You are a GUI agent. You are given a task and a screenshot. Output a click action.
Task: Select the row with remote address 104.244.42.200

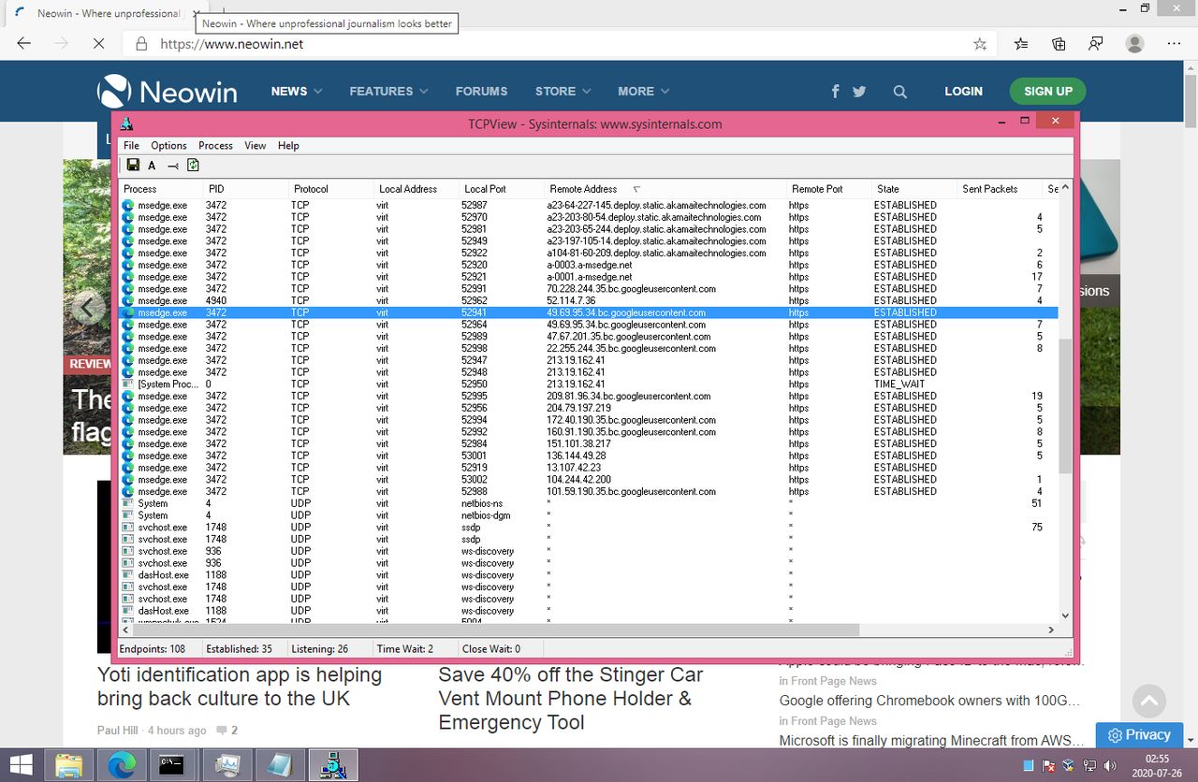[589, 480]
